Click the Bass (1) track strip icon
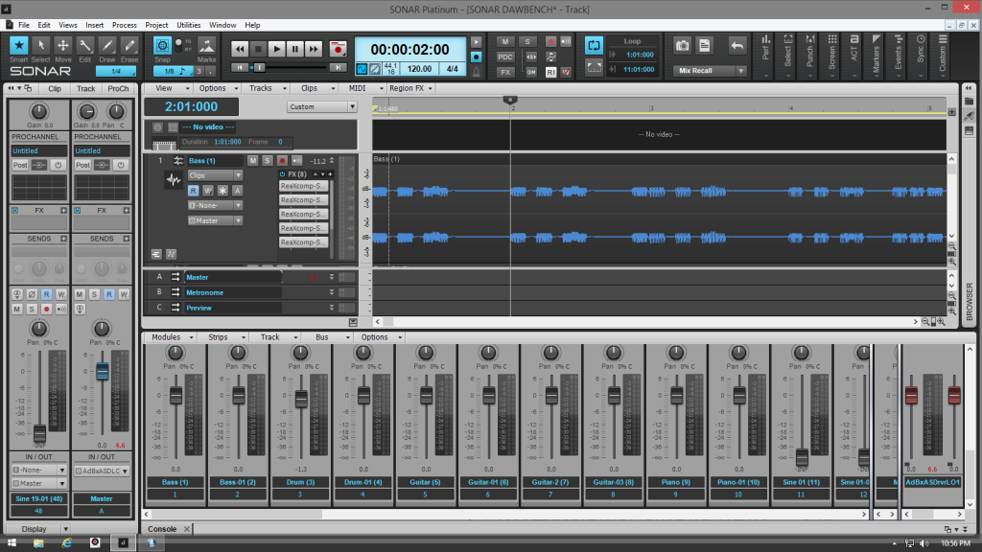 [178, 161]
